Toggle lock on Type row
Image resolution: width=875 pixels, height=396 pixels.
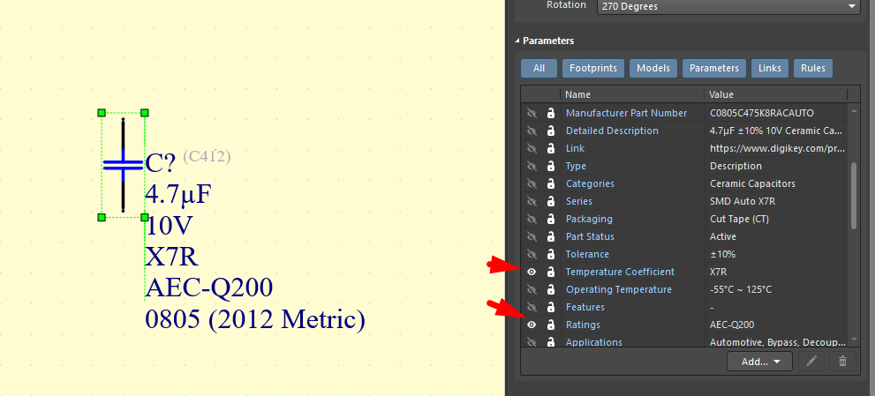coord(551,166)
